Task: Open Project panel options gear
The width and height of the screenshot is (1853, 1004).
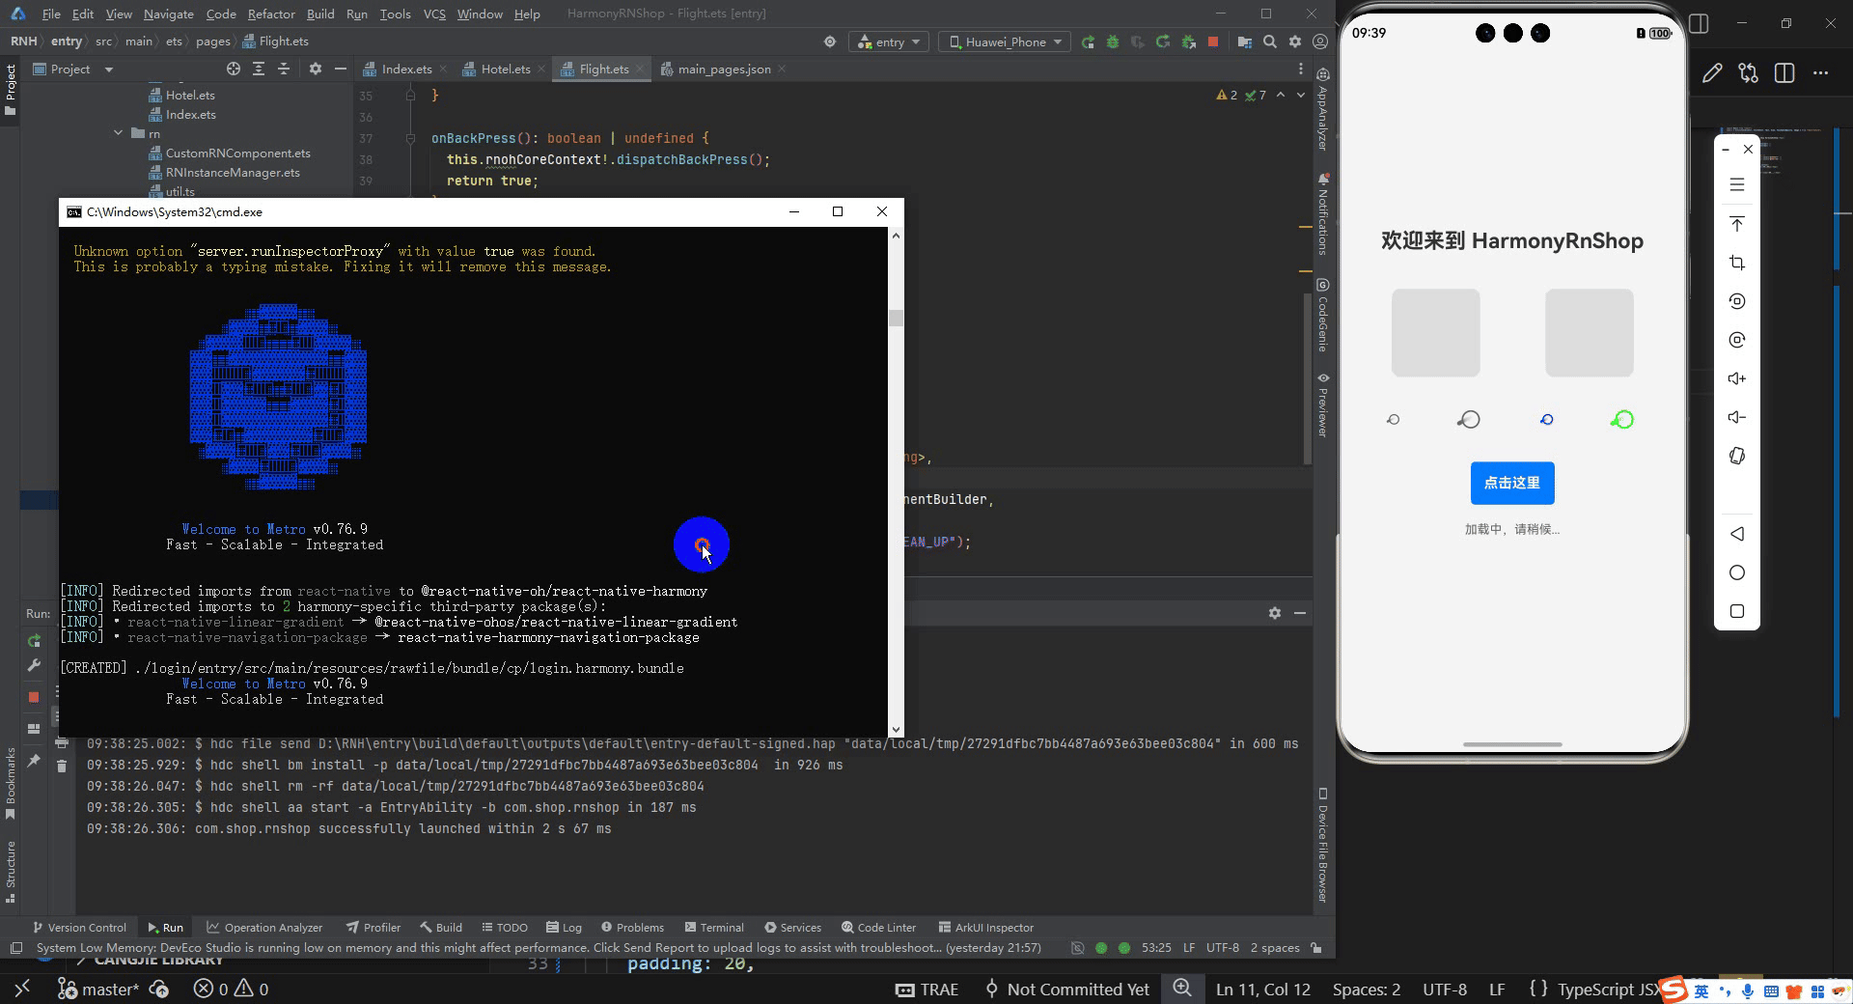Action: point(315,69)
